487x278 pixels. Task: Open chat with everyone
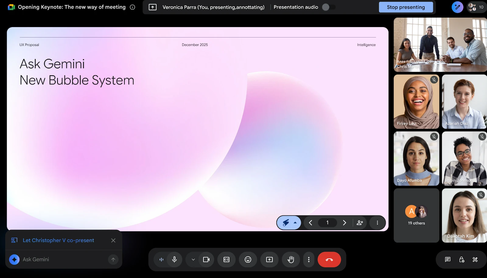pyautogui.click(x=448, y=259)
